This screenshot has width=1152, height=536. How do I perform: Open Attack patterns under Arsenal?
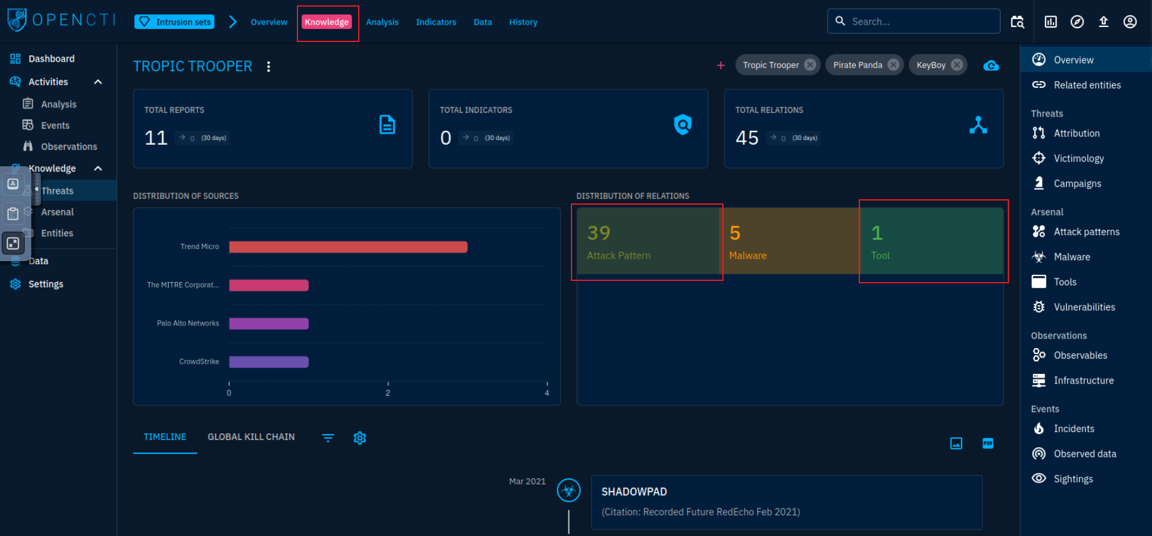[1085, 232]
